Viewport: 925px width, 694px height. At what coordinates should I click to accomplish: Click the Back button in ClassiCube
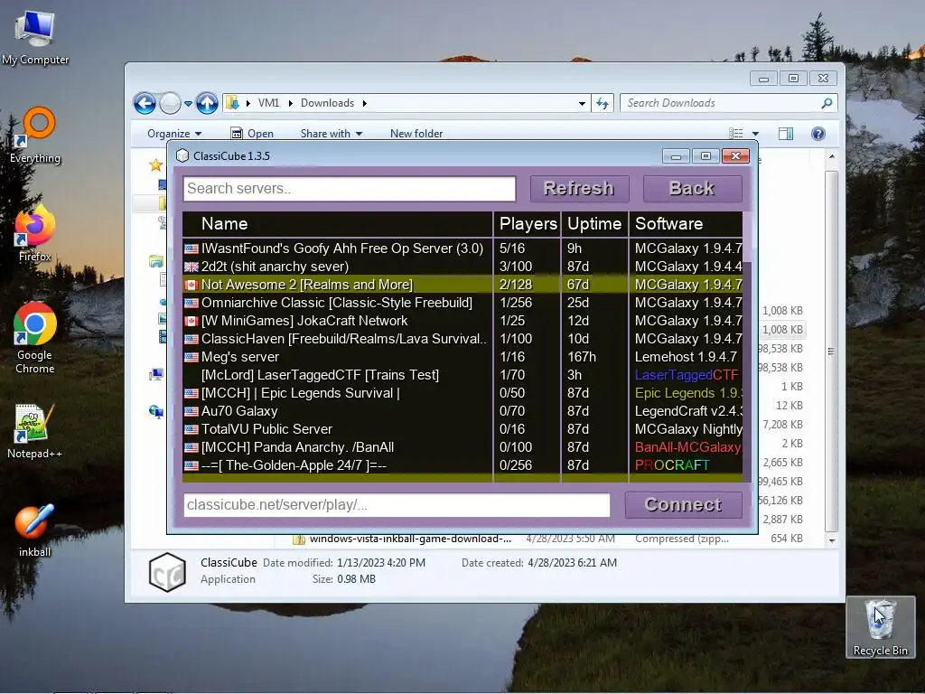tap(692, 189)
